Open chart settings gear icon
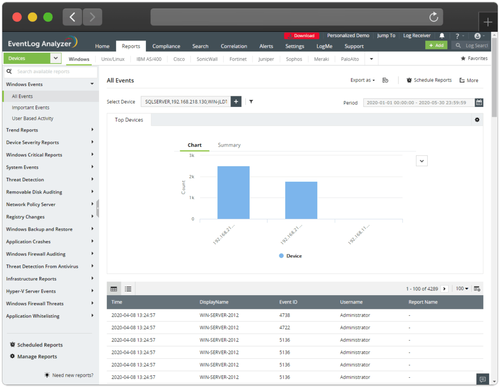Image resolution: width=500 pixels, height=387 pixels. click(477, 120)
